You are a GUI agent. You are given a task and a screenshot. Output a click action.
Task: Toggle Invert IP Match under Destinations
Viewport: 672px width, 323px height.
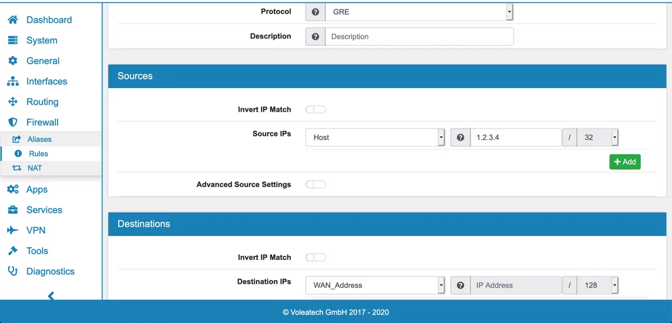[315, 258]
